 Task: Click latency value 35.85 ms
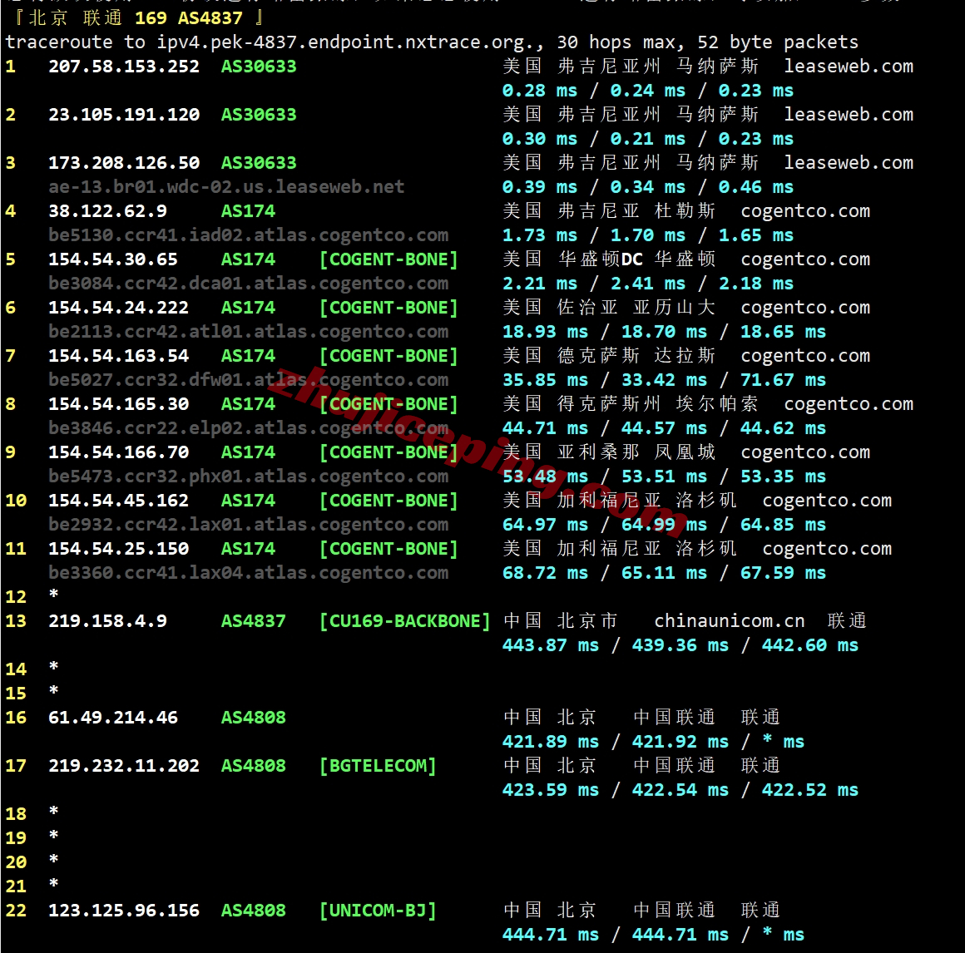[x=545, y=380]
